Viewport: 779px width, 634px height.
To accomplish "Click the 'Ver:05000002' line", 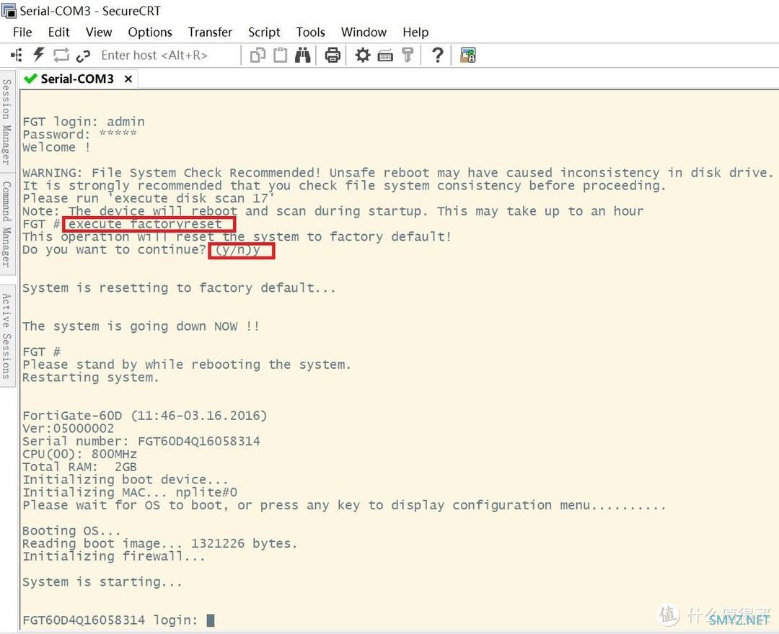I will point(68,429).
